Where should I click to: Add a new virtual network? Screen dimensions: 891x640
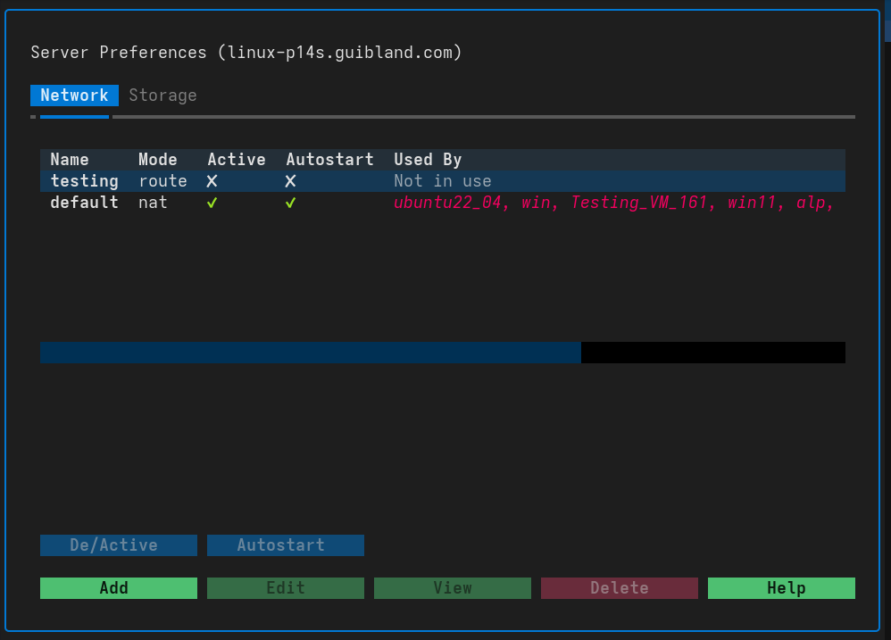tap(118, 587)
